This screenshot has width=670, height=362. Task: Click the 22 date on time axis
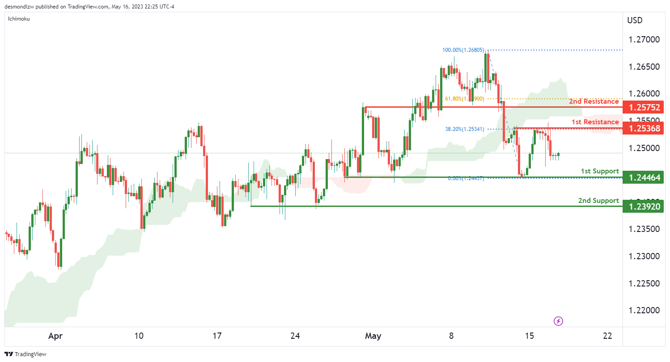coord(607,336)
